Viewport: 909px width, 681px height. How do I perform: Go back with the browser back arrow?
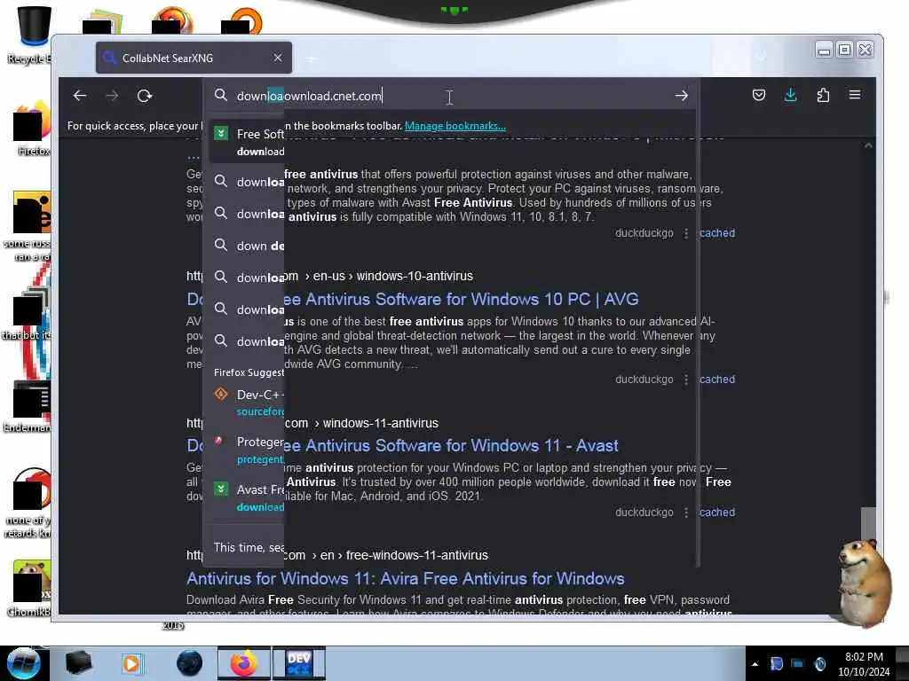point(80,96)
